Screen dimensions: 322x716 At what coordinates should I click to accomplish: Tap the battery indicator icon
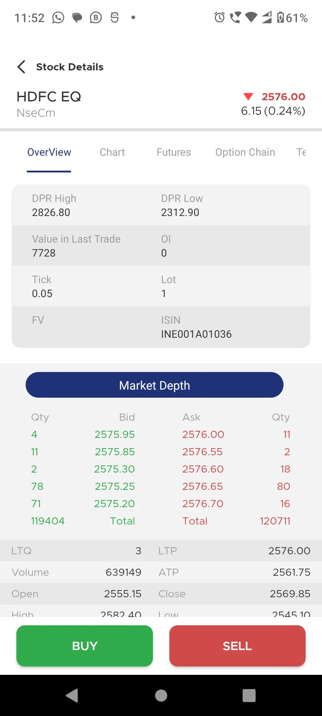pos(280,17)
